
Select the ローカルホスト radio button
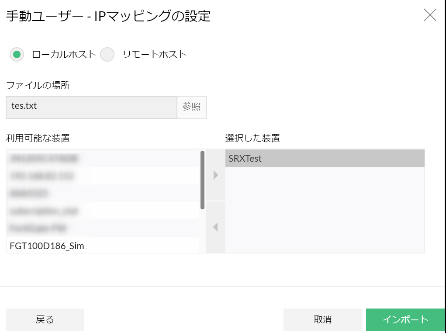[x=17, y=55]
